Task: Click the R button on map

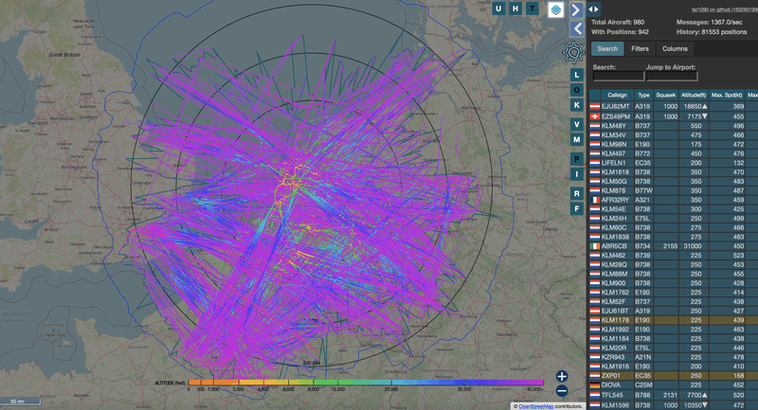Action: pyautogui.click(x=576, y=194)
